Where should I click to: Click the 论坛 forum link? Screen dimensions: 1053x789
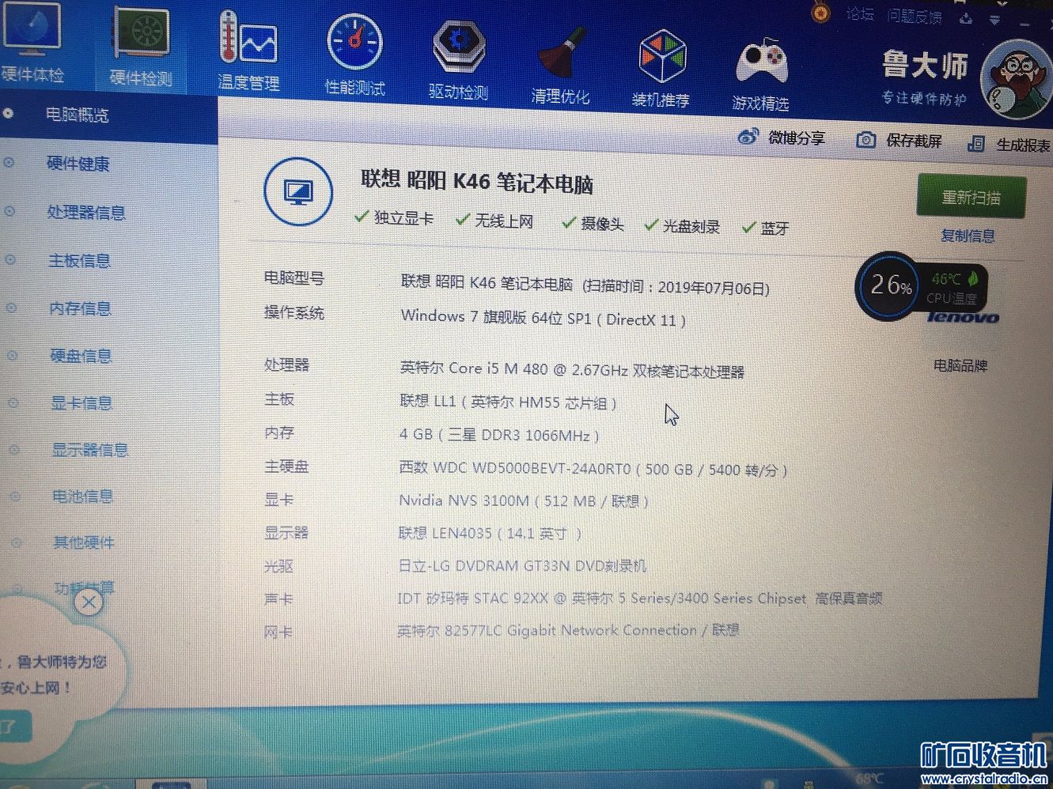coord(860,13)
